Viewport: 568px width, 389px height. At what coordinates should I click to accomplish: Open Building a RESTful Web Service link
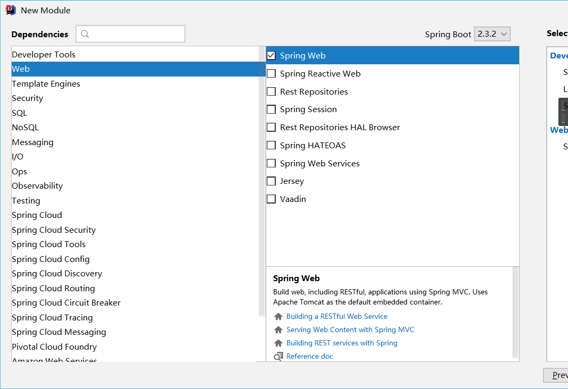tap(337, 317)
